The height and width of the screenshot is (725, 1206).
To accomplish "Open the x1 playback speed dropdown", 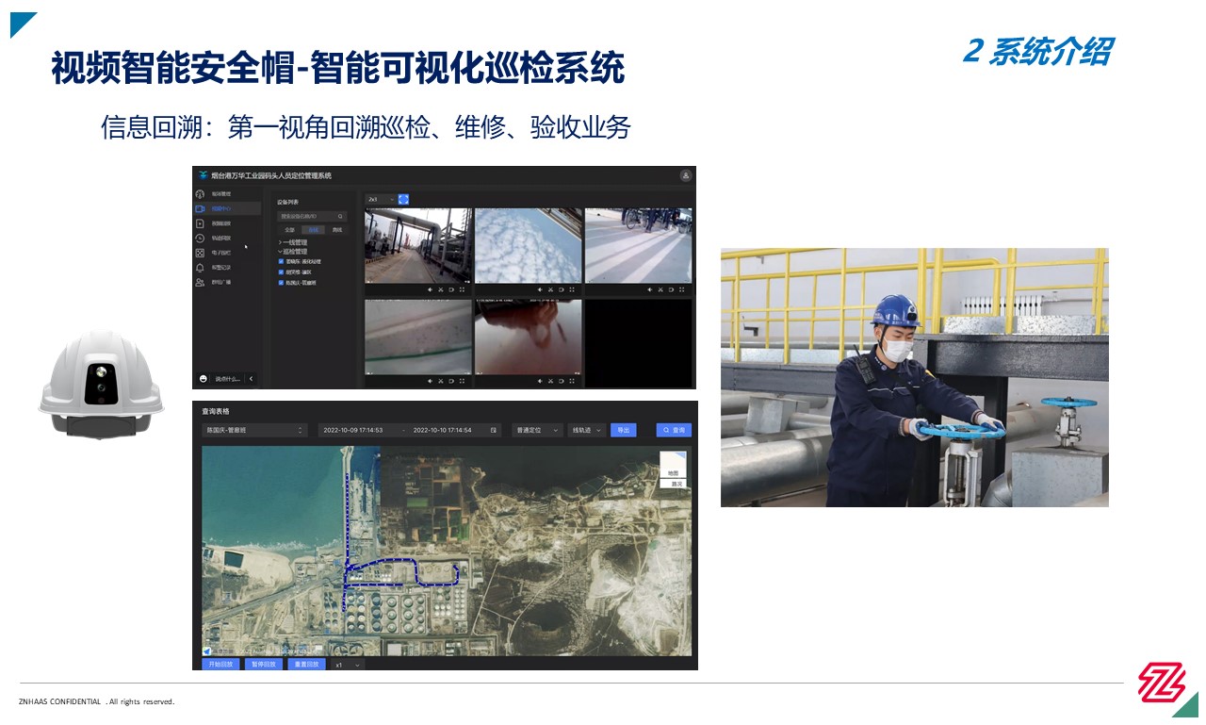I will (x=348, y=665).
